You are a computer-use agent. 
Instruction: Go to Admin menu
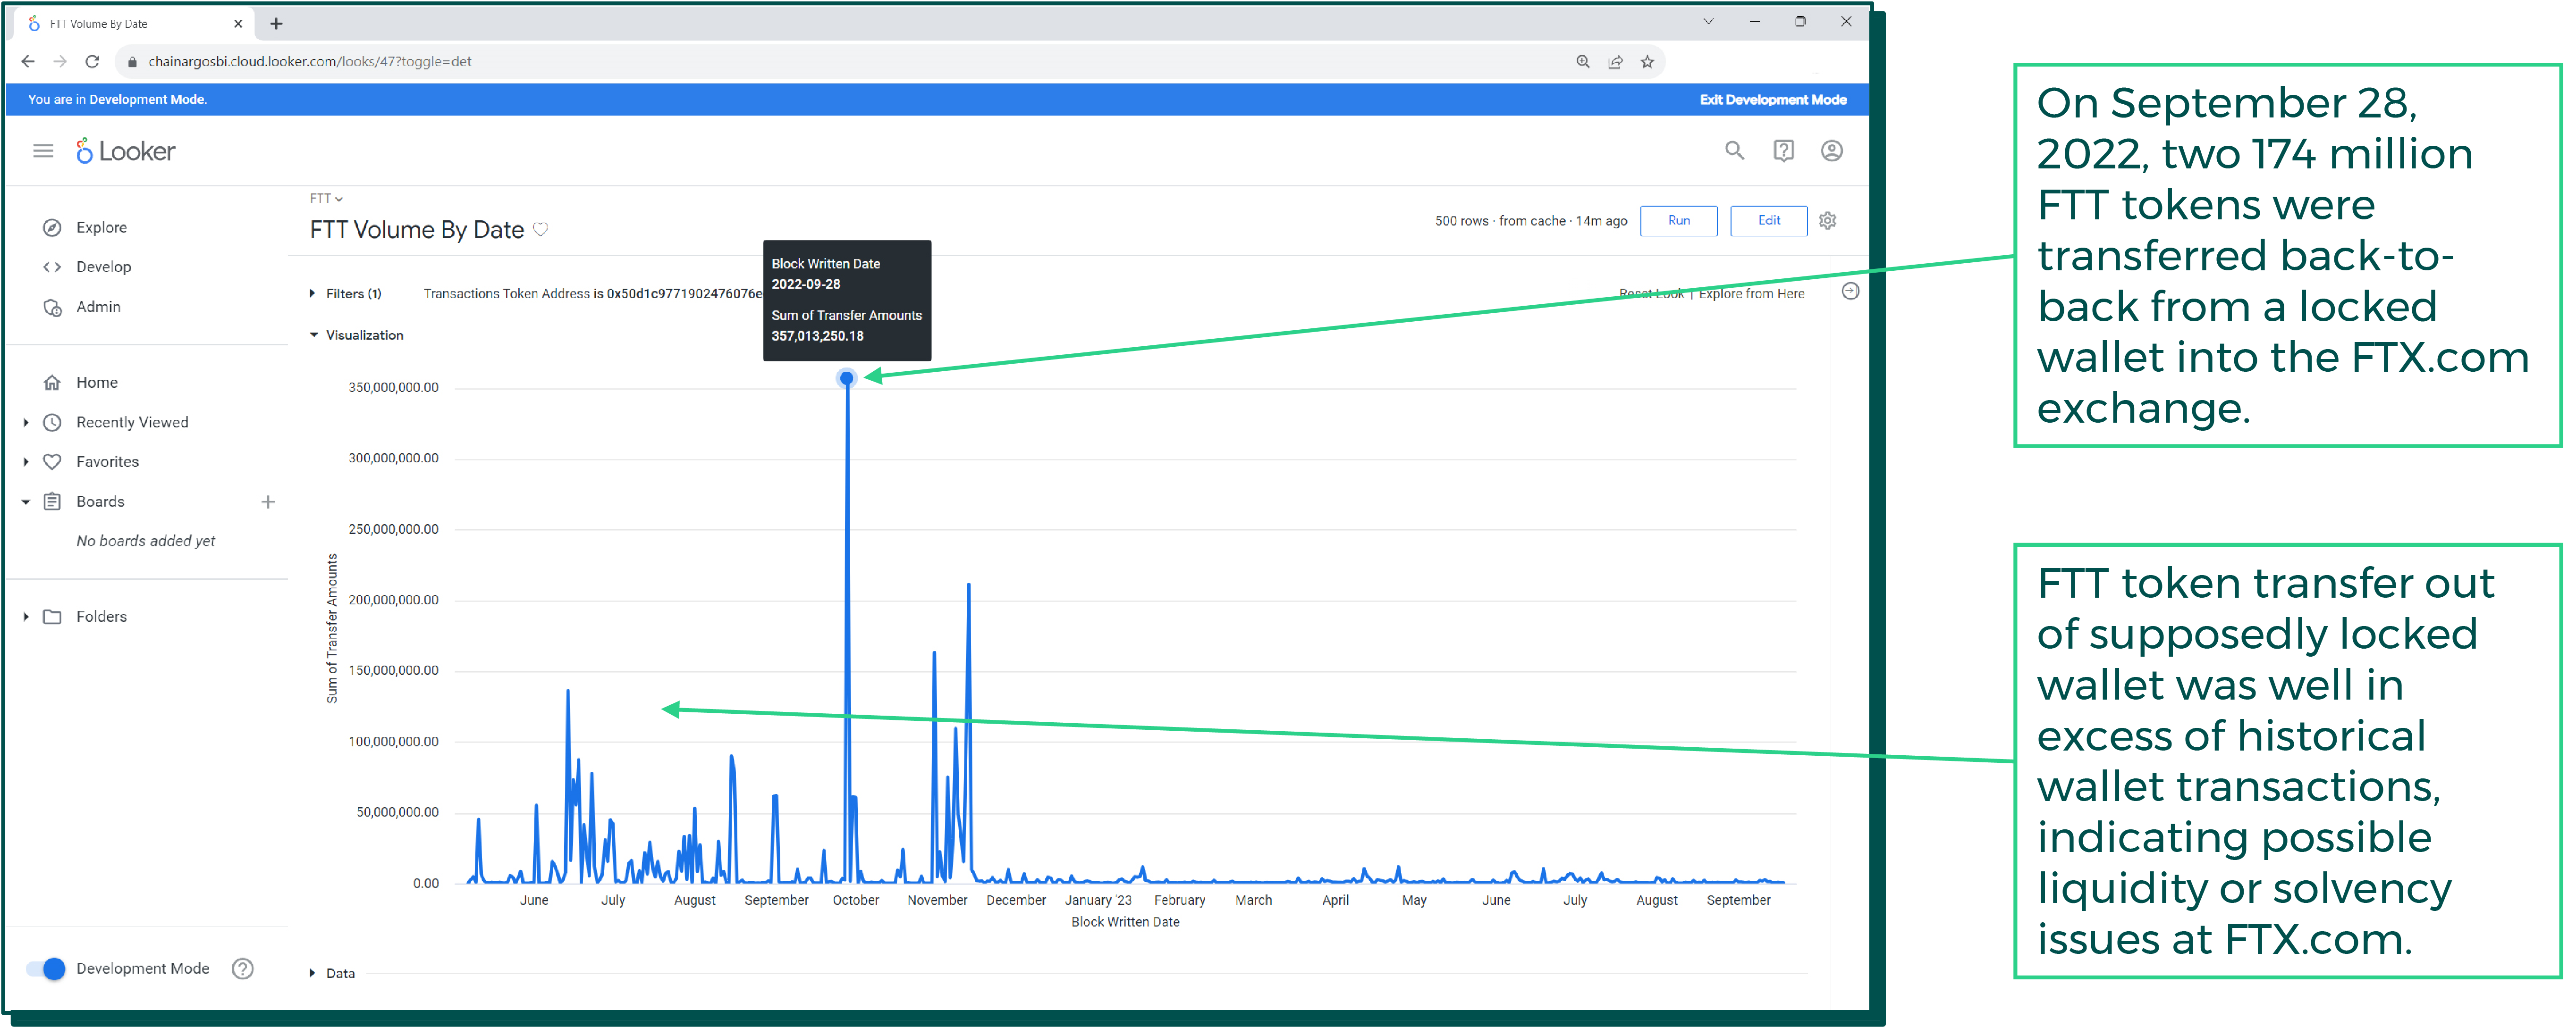click(99, 307)
